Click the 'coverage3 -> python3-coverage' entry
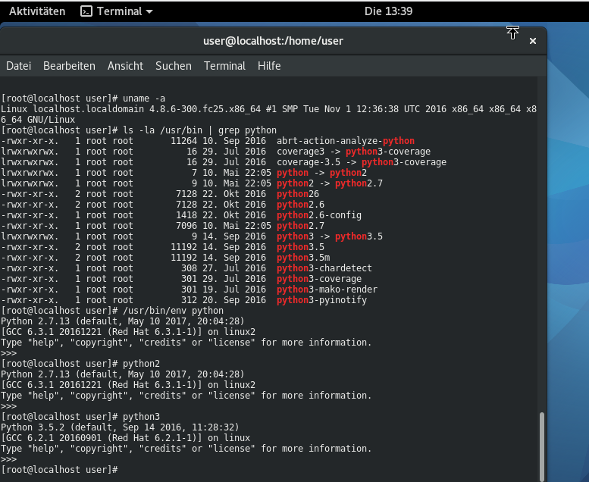The image size is (589, 482). click(x=354, y=152)
